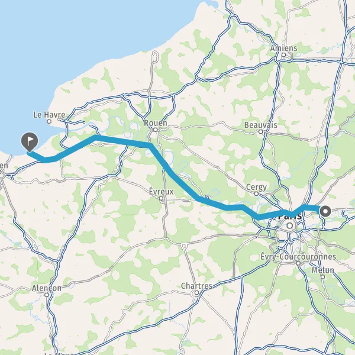Select the Le Havre city dot
Screen dimensions: 355x355
(x=49, y=121)
